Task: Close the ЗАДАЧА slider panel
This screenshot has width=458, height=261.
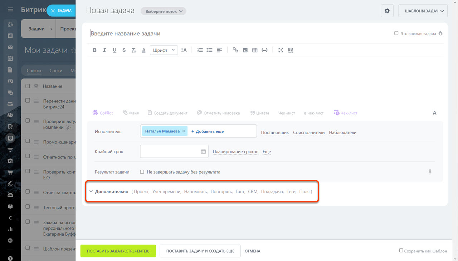Action: 53,11
